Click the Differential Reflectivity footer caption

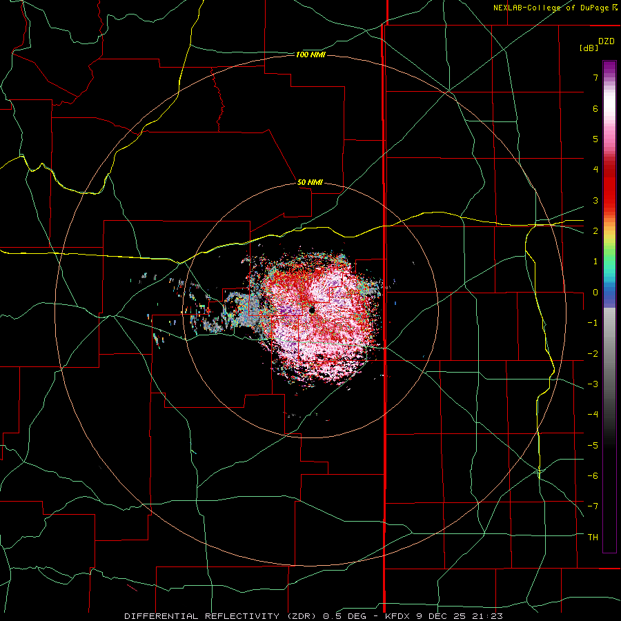313,616
